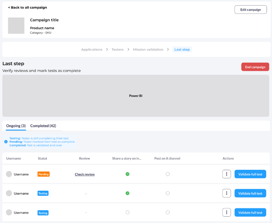Screen dimensions: 272x223
Task: Toggle Share a story radio in last row
Action: [x=128, y=213]
